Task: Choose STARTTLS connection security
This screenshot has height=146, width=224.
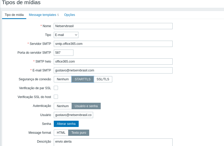Action: 83,79
